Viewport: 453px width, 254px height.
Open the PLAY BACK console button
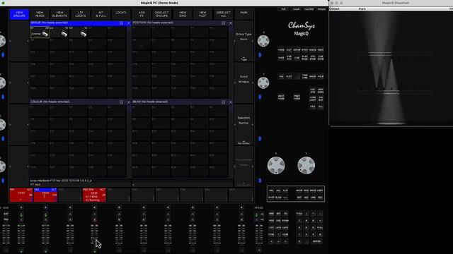305,58
